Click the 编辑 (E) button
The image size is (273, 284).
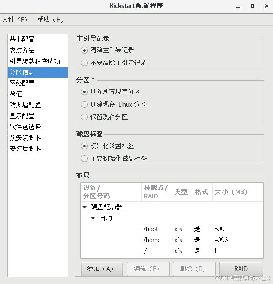[148, 269]
